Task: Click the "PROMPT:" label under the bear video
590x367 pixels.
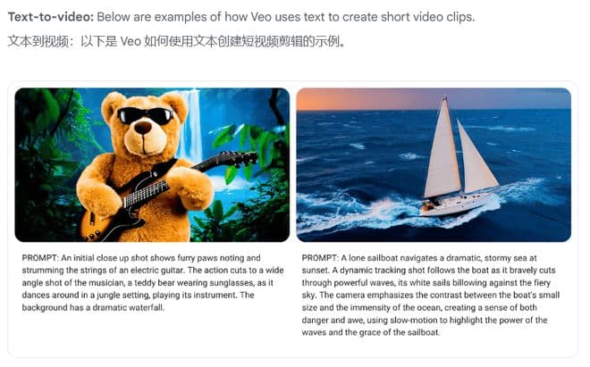Action: pyautogui.click(x=40, y=258)
